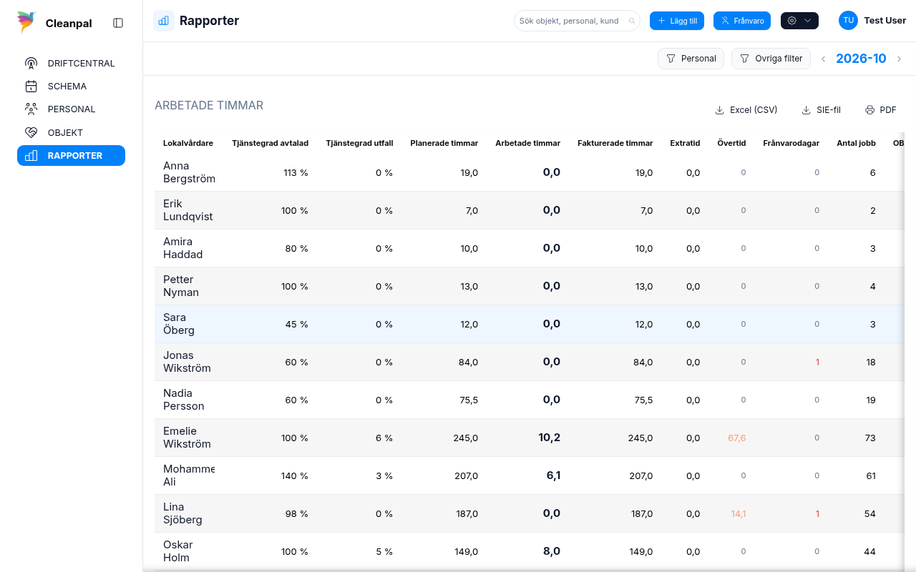Open Test User account name
Image resolution: width=916 pixels, height=572 pixels.
[x=885, y=21]
